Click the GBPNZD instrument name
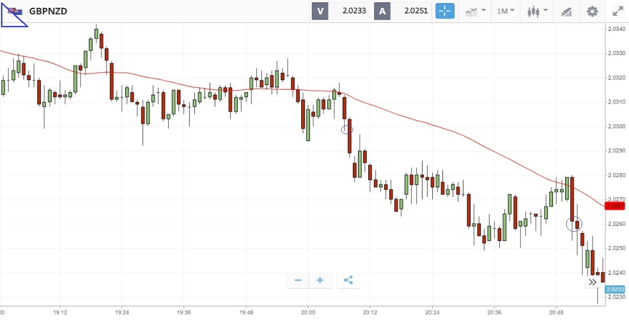The height and width of the screenshot is (320, 629). click(48, 11)
